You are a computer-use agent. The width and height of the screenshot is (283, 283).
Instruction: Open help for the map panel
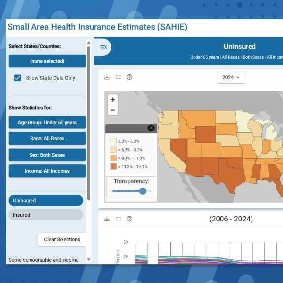tap(129, 77)
